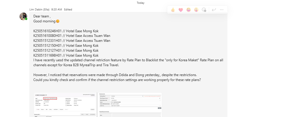This screenshot has height=117, width=289.
Task: Select the line K25051512127H01 // Hotel Ease Mong Kok
Action: pyautogui.click(x=66, y=51)
